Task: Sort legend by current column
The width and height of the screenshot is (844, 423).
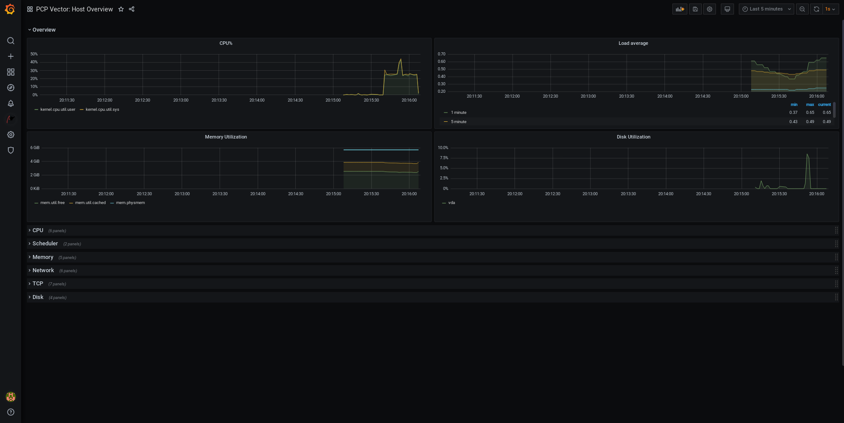Action: pyautogui.click(x=824, y=105)
